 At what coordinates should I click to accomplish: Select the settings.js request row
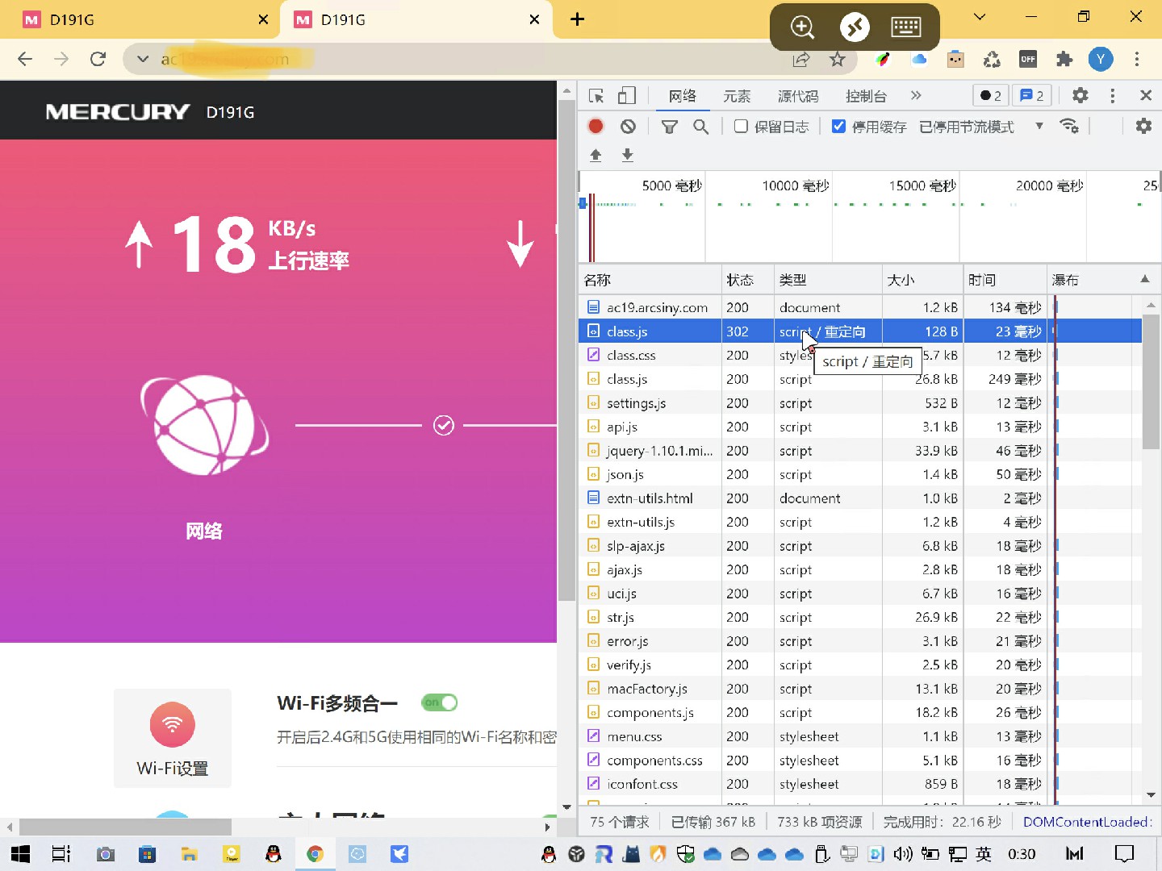[x=636, y=403]
